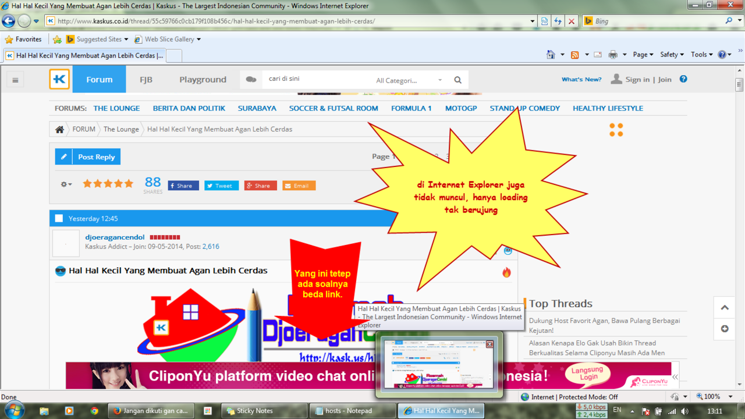The width and height of the screenshot is (745, 419).
Task: Click The Lounge breadcrumb
Action: click(121, 129)
